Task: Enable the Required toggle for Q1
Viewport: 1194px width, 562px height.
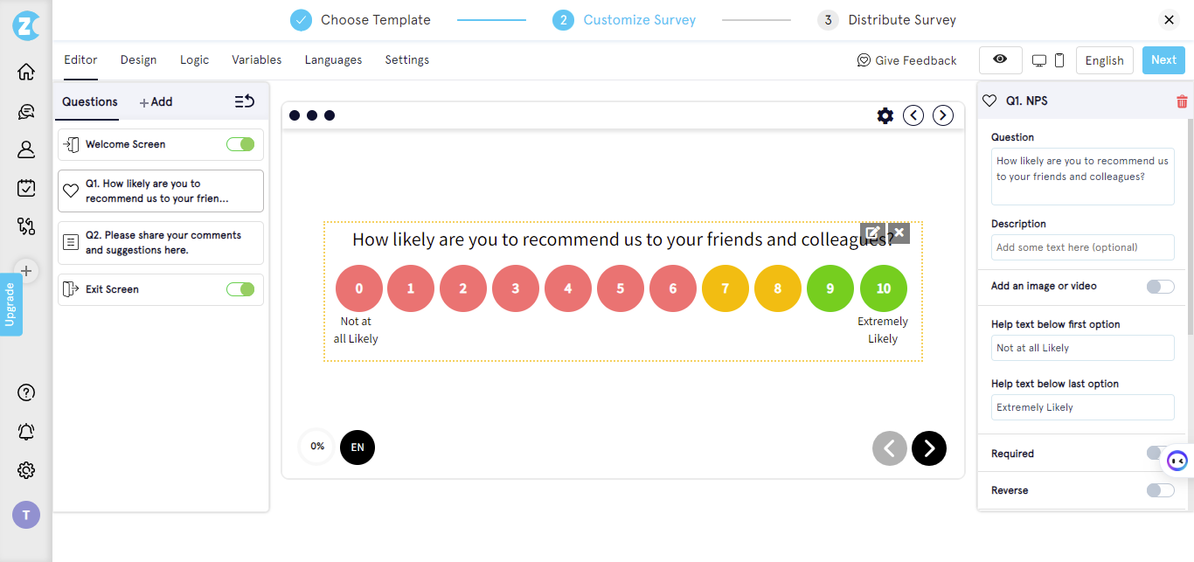Action: (1160, 453)
